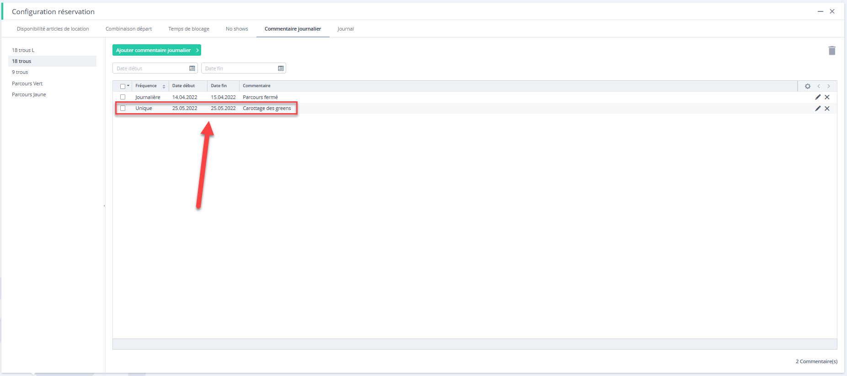The width and height of the screenshot is (847, 376).
Task: Open the Journal tab
Action: pyautogui.click(x=346, y=29)
